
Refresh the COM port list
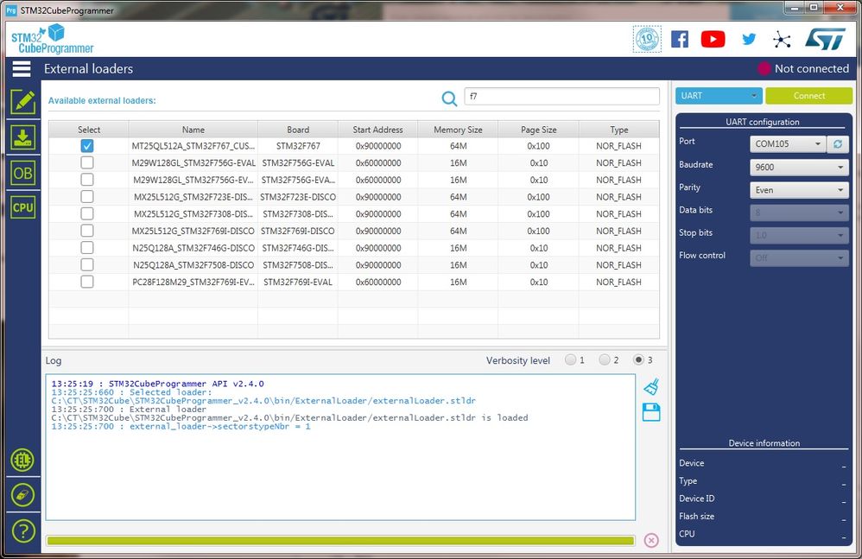click(838, 144)
